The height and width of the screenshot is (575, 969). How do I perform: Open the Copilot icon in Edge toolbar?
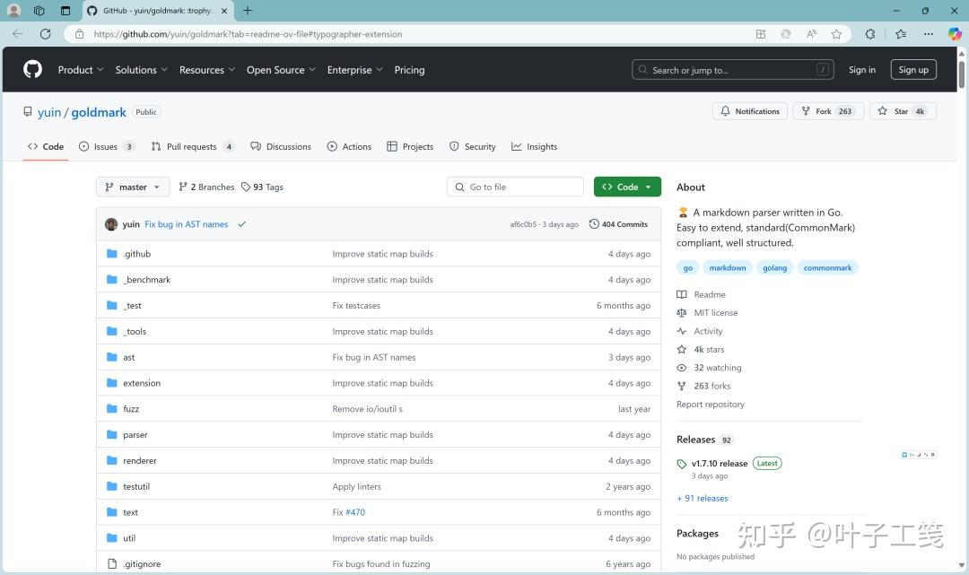[955, 34]
